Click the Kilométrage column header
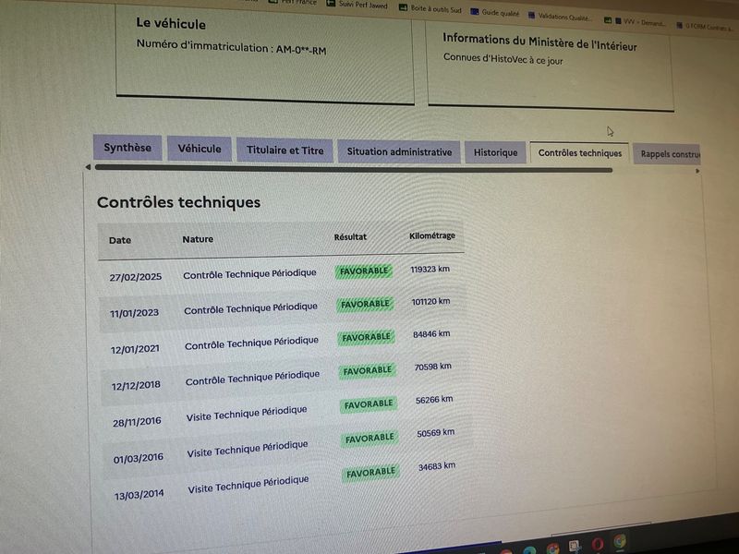Viewport: 739px width, 554px height. [x=432, y=235]
